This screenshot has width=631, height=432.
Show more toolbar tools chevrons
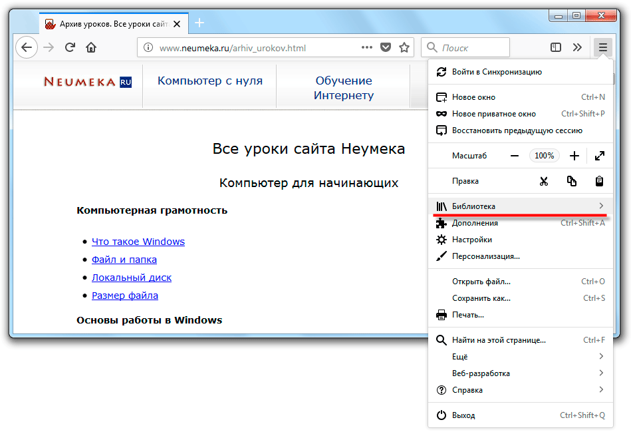pyautogui.click(x=578, y=47)
